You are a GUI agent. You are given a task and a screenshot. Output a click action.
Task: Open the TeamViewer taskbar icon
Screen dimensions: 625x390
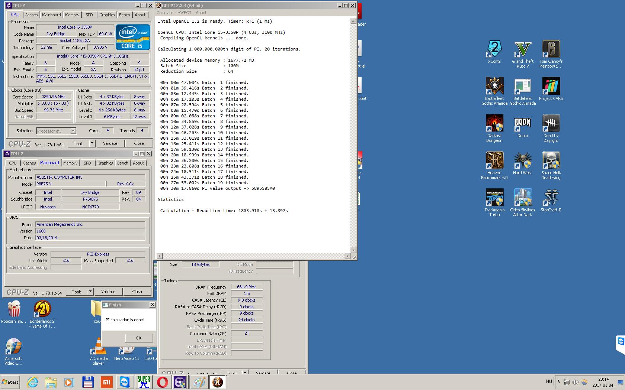pos(125,382)
